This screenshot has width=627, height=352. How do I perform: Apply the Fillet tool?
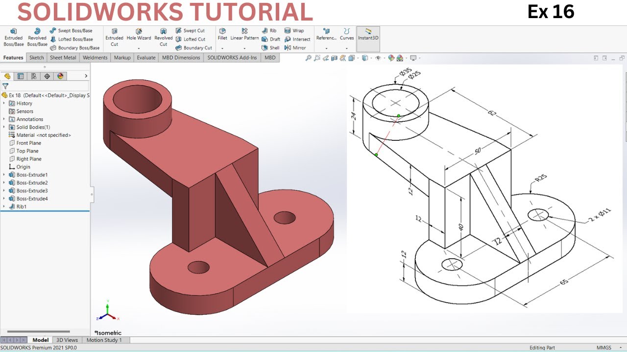pos(222,34)
